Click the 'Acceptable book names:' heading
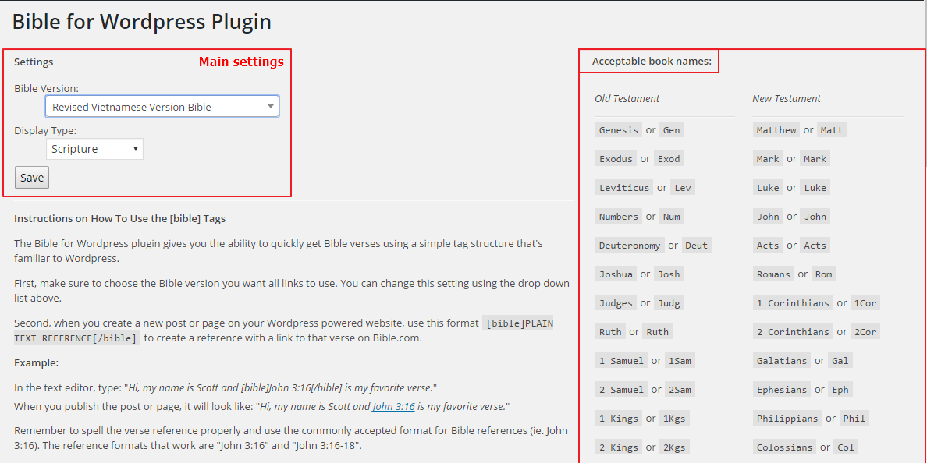The image size is (927, 463). pos(652,61)
